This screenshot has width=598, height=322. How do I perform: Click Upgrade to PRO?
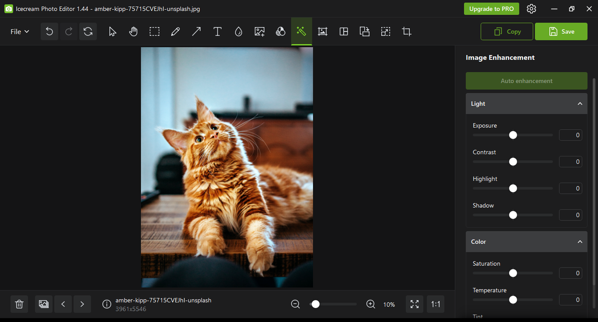tap(491, 9)
